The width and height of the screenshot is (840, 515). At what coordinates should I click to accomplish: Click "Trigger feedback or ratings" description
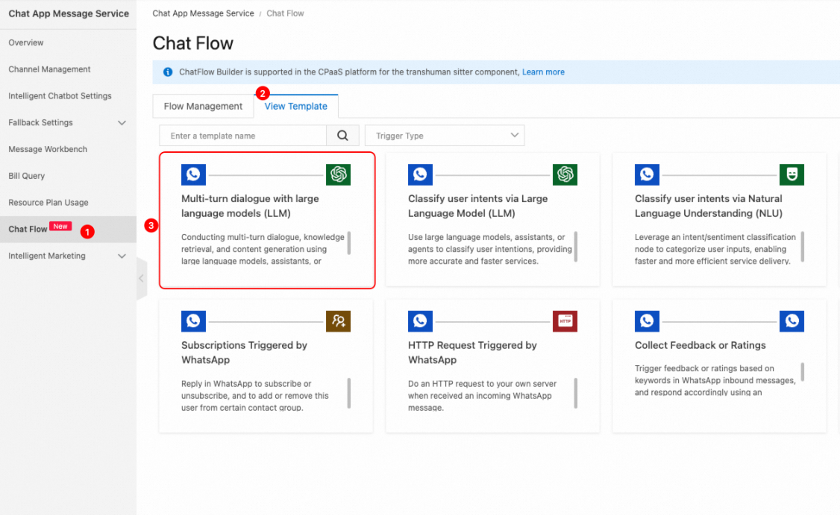pyautogui.click(x=715, y=380)
